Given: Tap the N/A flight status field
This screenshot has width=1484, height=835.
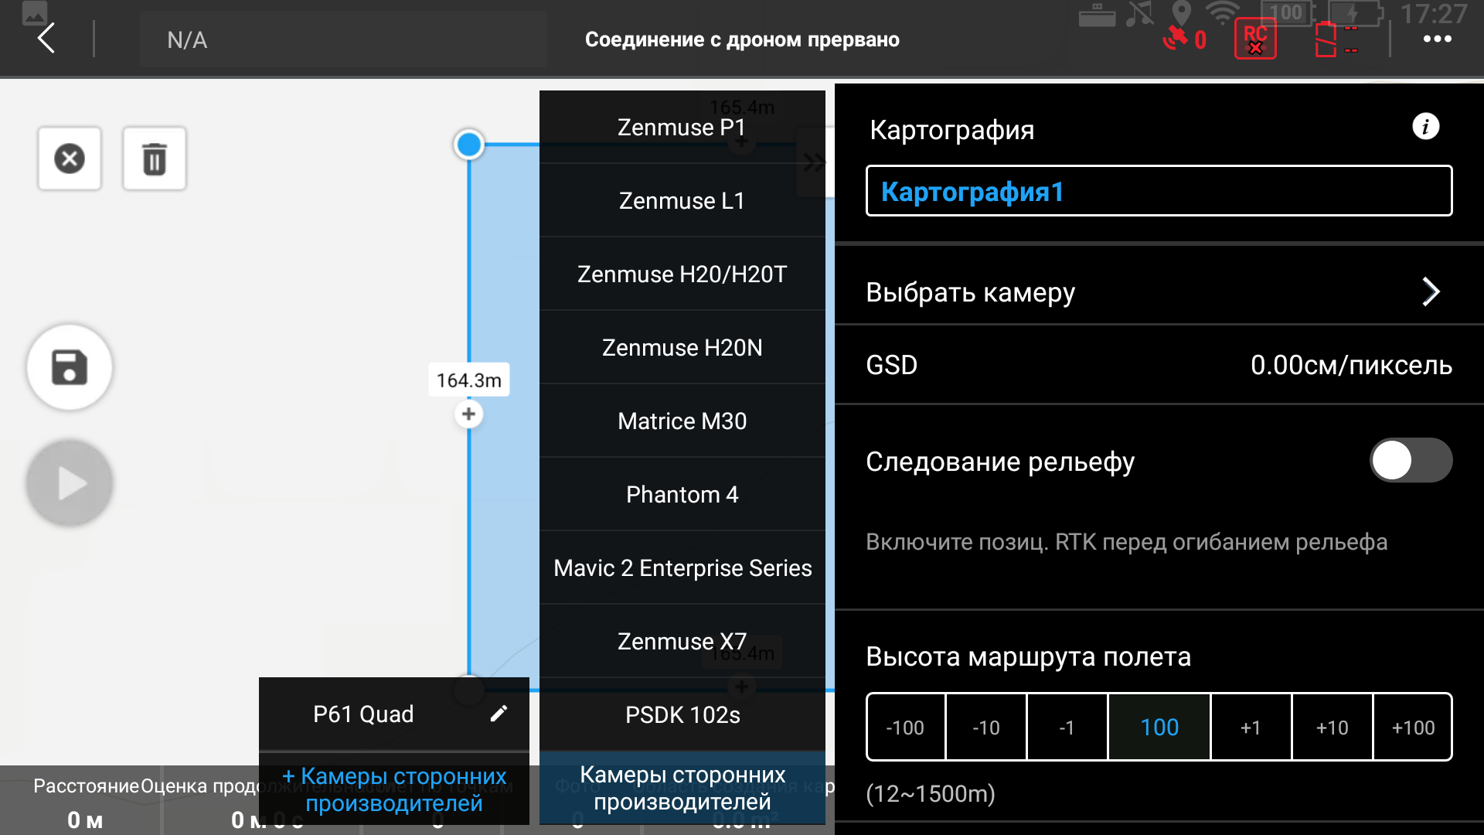Looking at the screenshot, I should tap(343, 39).
